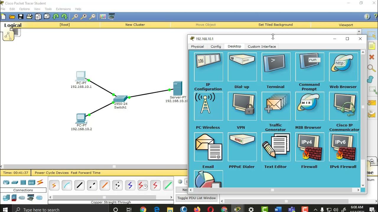Click the Logical workspace label
Image resolution: width=378 pixels, height=212 pixels.
coord(13,25)
